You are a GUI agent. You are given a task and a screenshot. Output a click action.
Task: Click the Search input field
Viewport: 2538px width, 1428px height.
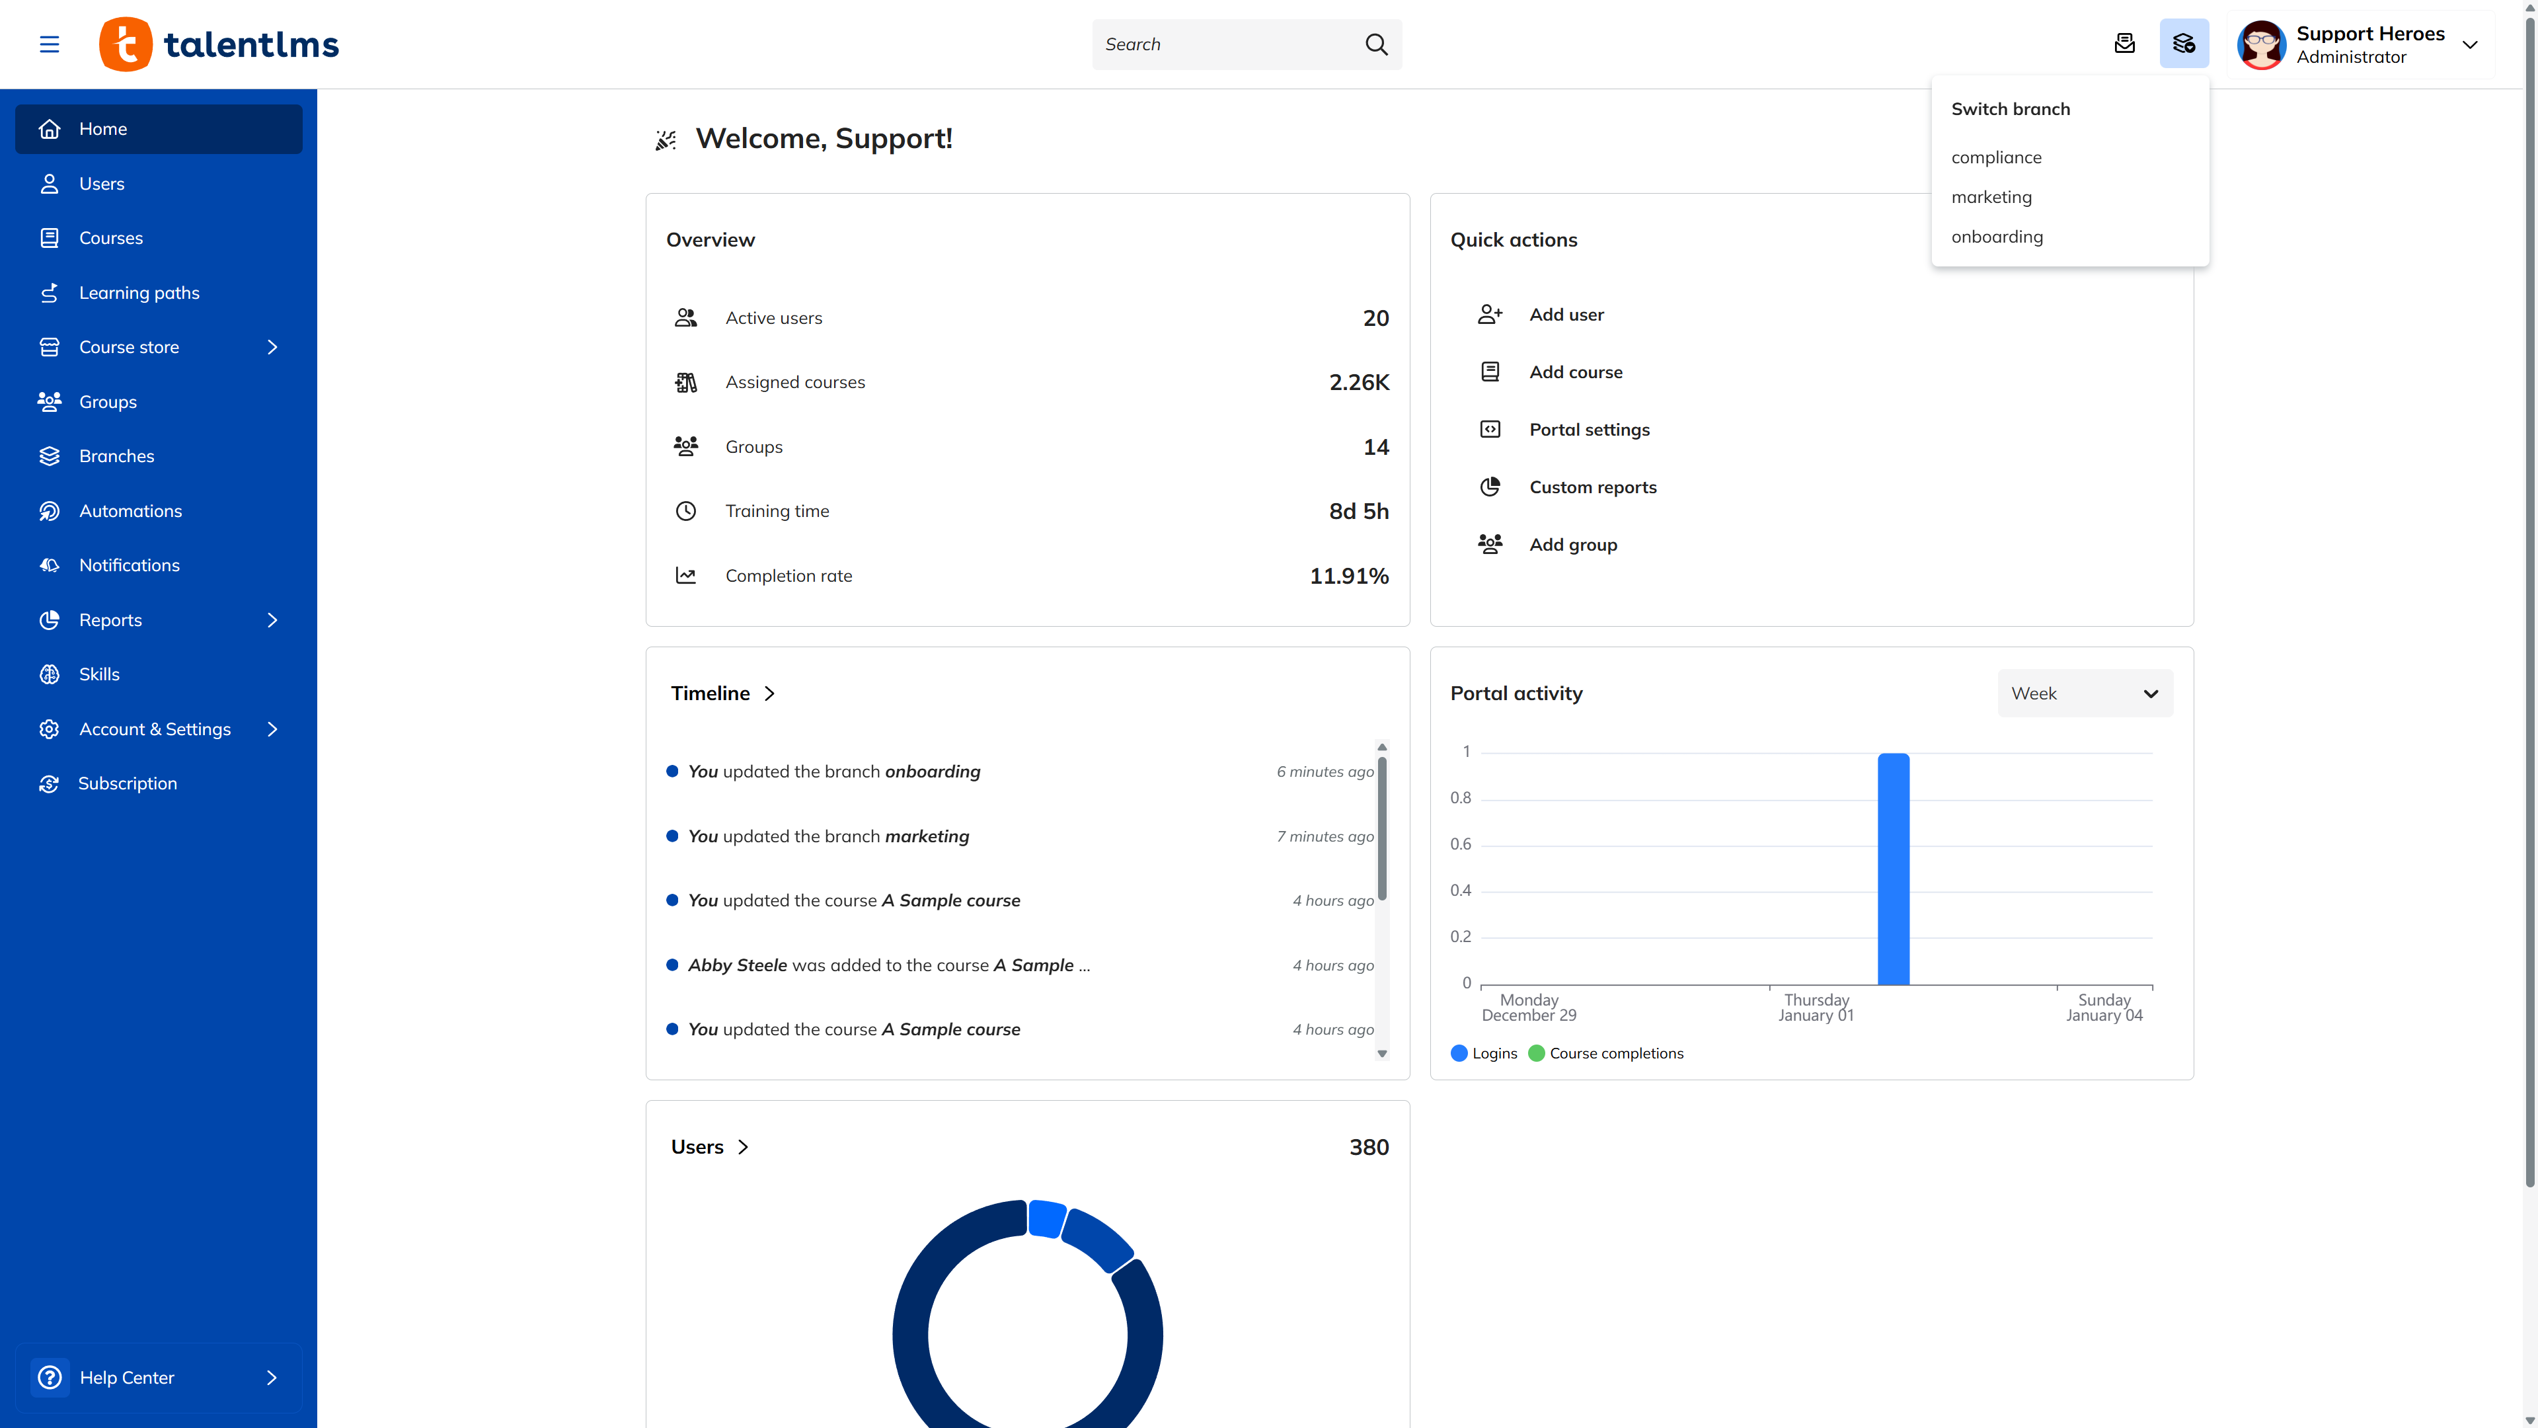tap(1221, 44)
